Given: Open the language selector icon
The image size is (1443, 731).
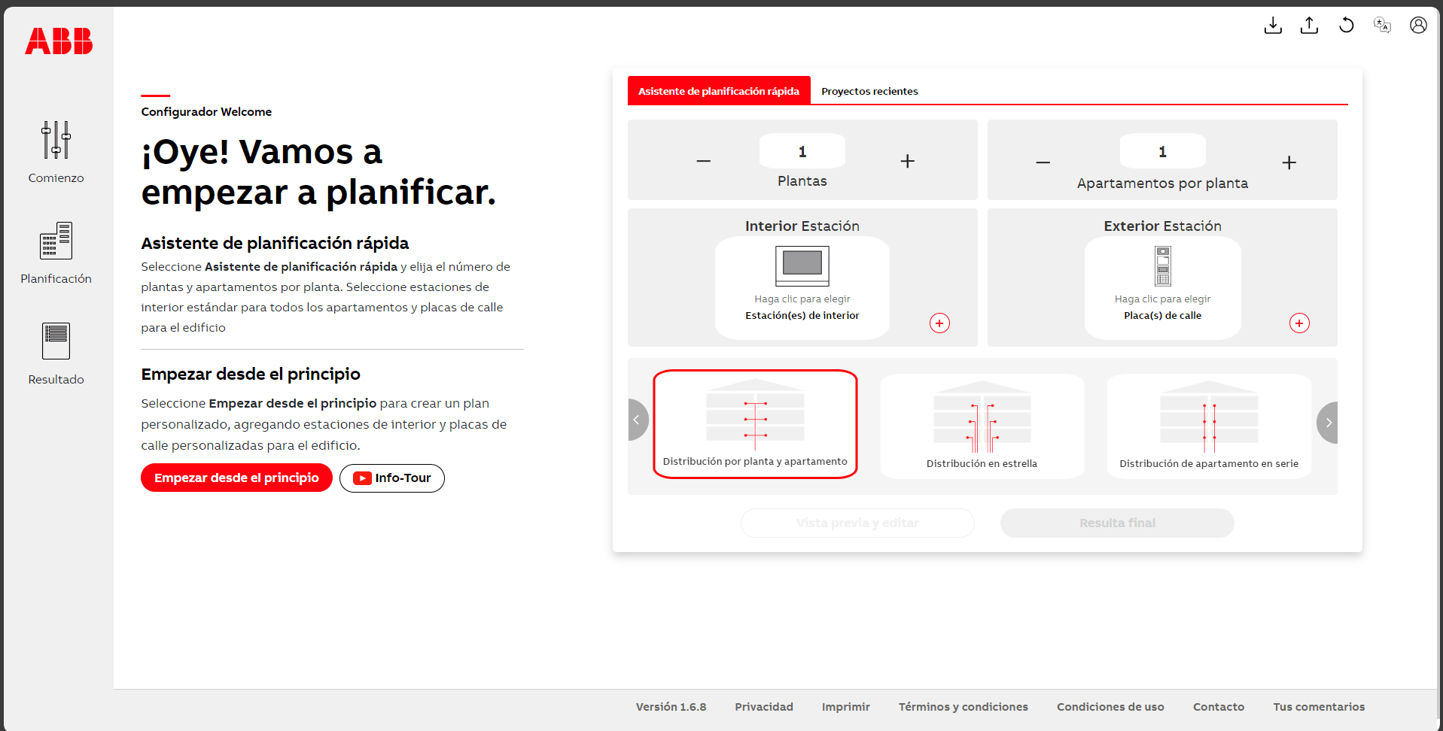Looking at the screenshot, I should (x=1382, y=25).
